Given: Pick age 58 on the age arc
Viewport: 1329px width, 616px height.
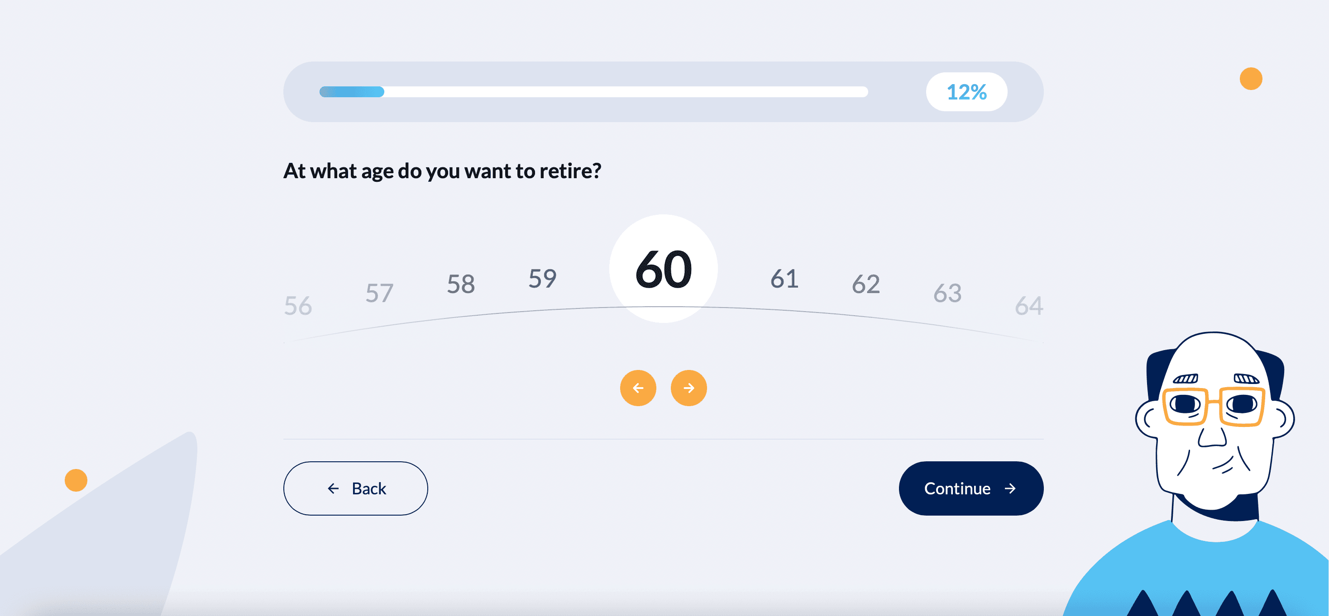Looking at the screenshot, I should click(x=461, y=284).
